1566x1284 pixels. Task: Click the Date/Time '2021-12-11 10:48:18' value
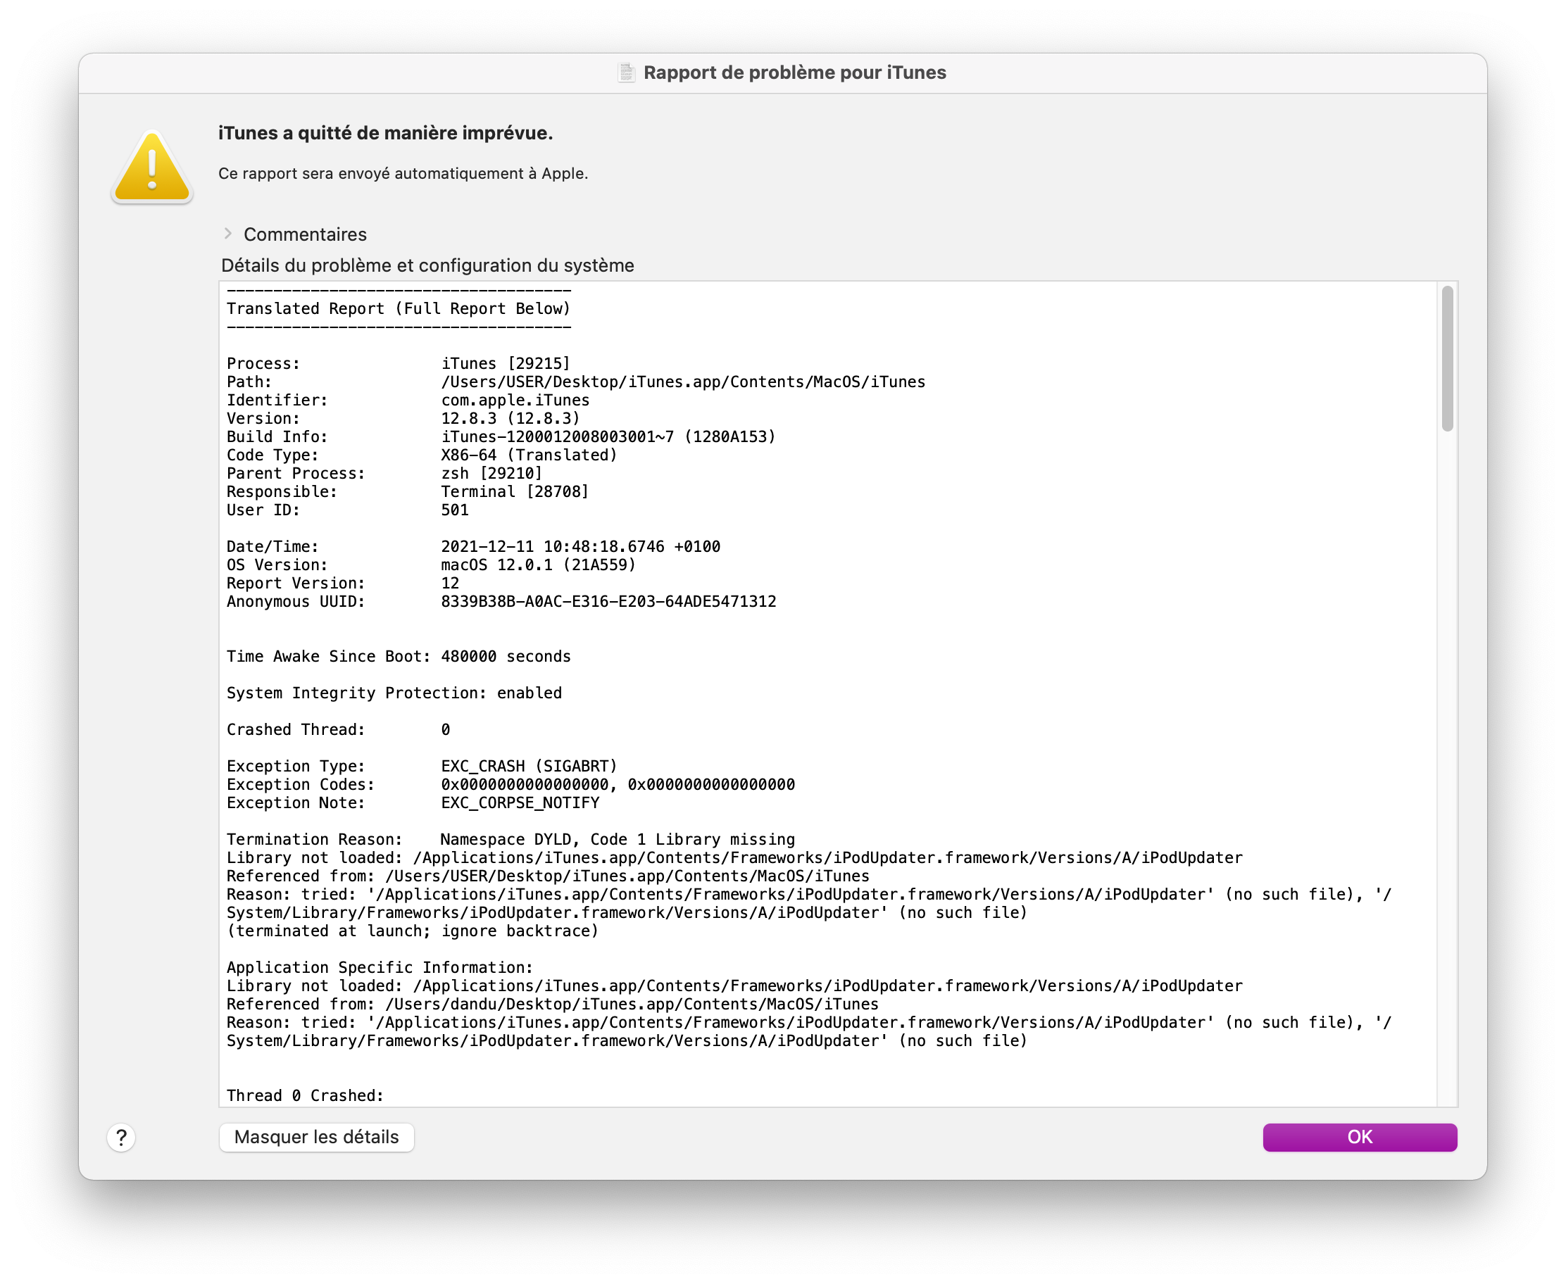[x=581, y=546]
